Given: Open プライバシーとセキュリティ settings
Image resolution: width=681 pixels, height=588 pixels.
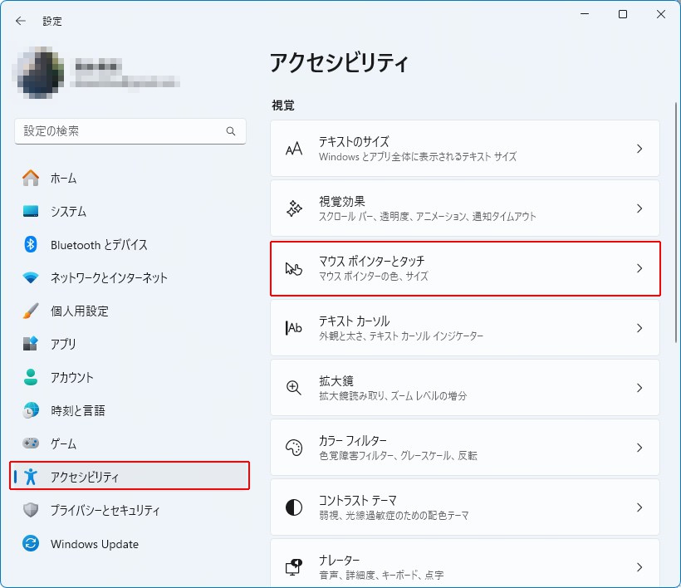Looking at the screenshot, I should pos(105,510).
